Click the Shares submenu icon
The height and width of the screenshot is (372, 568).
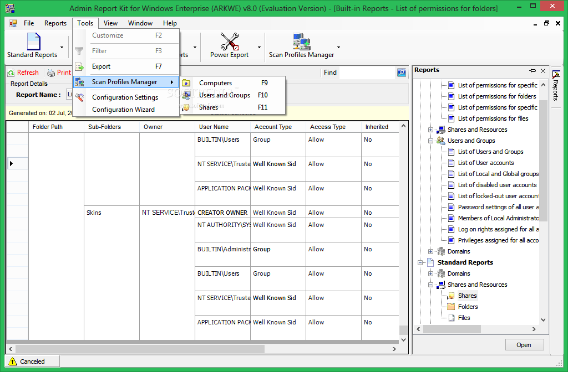pyautogui.click(x=186, y=107)
